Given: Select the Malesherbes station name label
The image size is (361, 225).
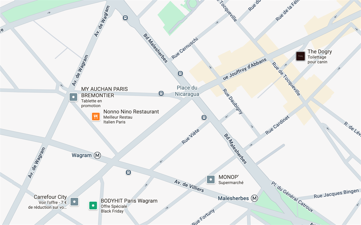Looking at the screenshot, I should coord(233,198).
